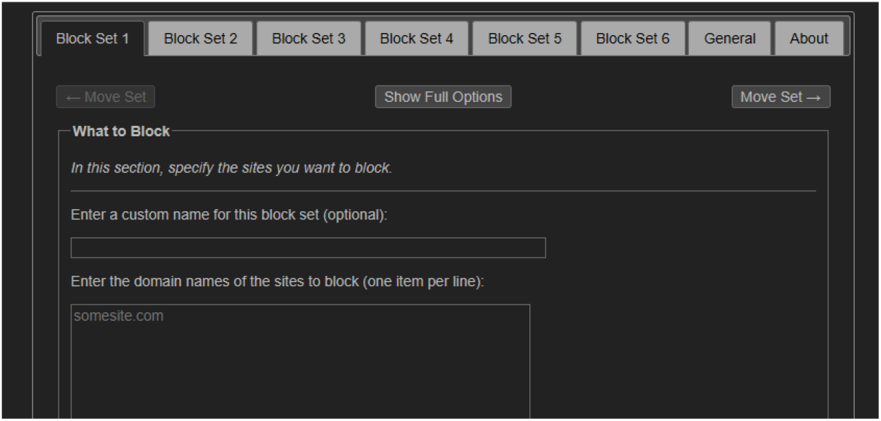
Task: Click the "Enter a custom name" label
Action: point(229,215)
